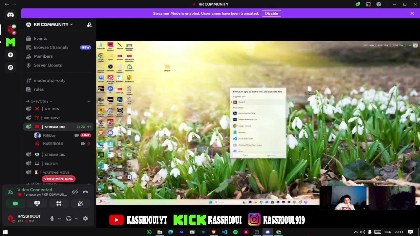
Task: Open the Discover servers compass icon
Action: 10,67
